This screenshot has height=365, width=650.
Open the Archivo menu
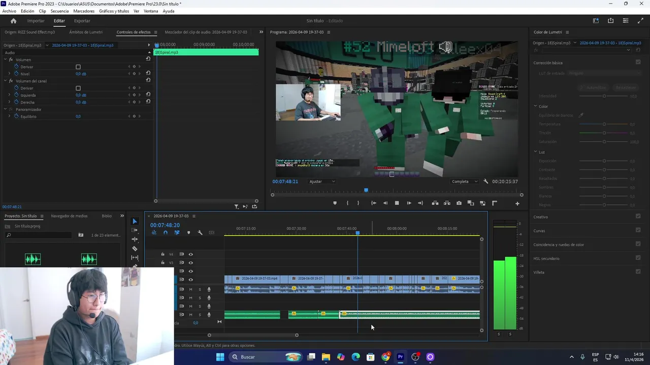click(9, 11)
